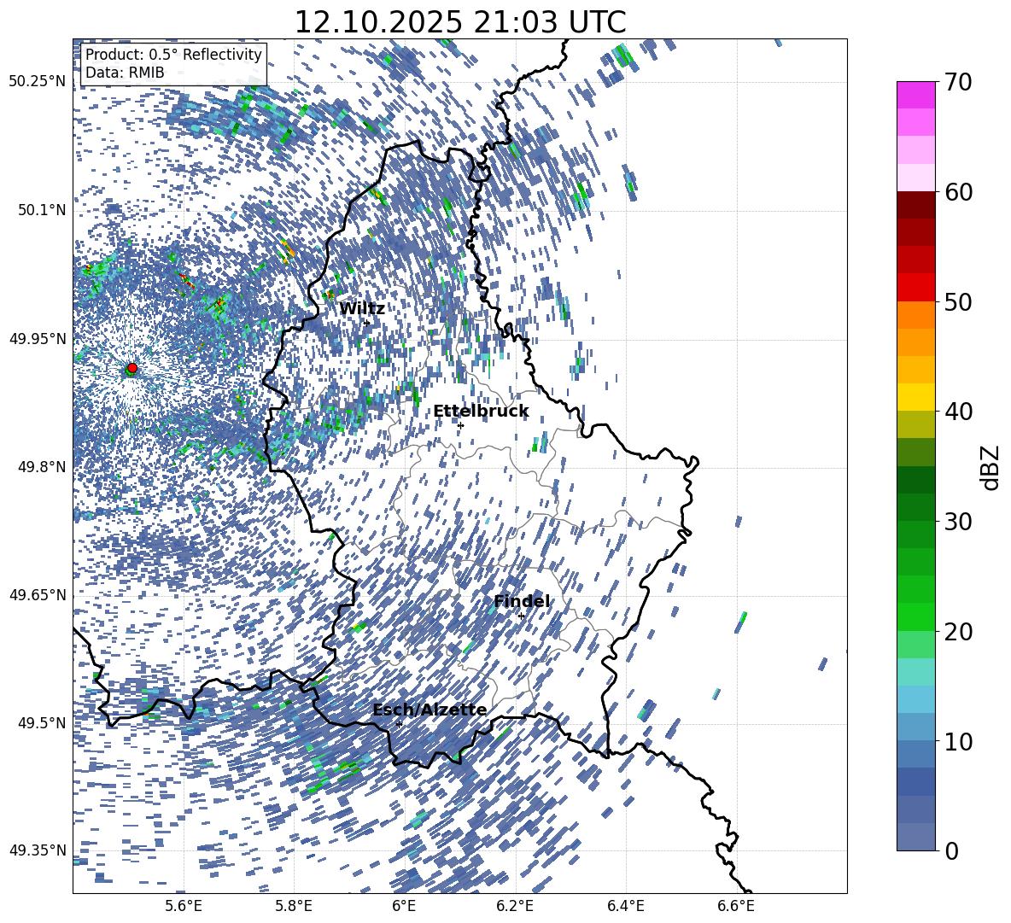Screen dimensions: 1011x923
Task: Click the light blue colorbar swatch above 10
Action: pos(915,699)
